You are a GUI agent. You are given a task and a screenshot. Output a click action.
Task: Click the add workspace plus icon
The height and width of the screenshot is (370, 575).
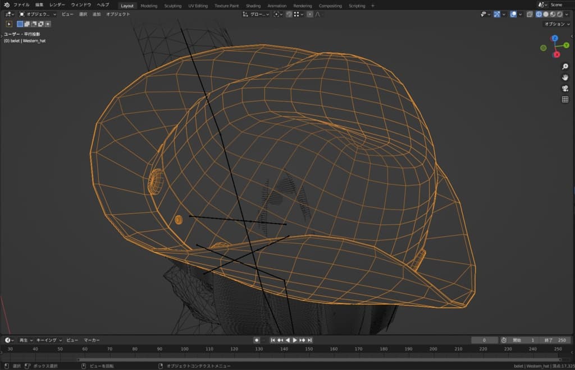(373, 6)
